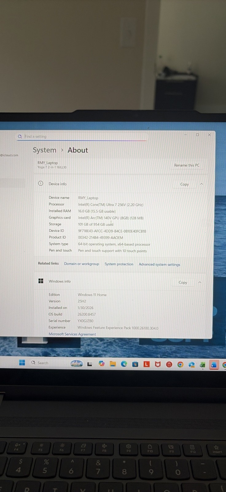Launch Google Chrome from the taskbar
This screenshot has height=492, width=226.
coord(180,365)
